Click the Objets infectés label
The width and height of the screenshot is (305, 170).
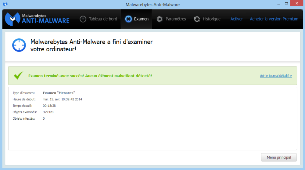click(x=24, y=119)
